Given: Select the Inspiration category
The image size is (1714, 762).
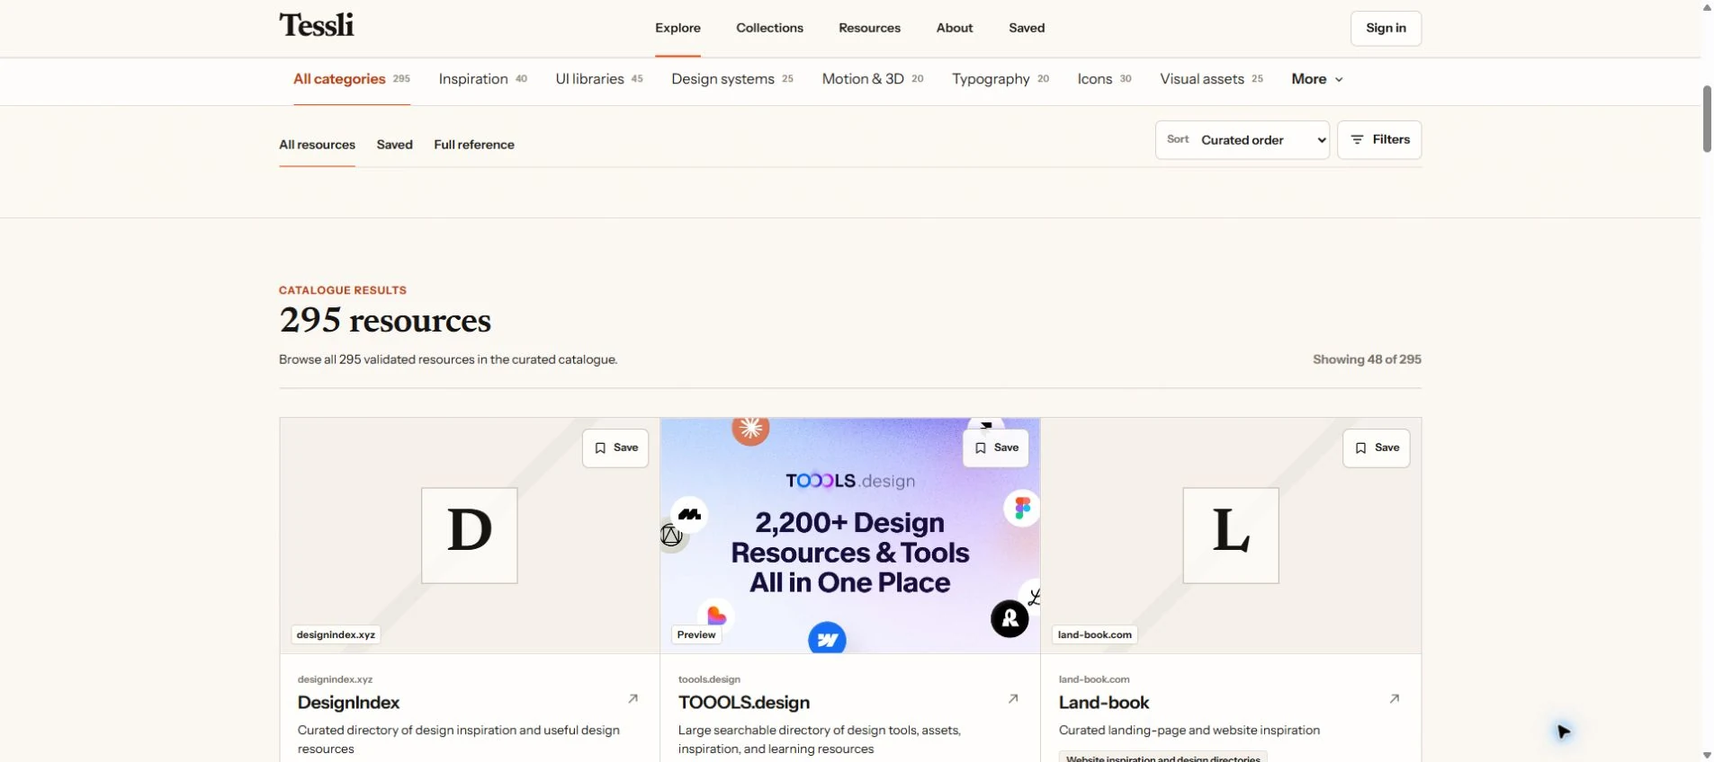Looking at the screenshot, I should (x=483, y=79).
